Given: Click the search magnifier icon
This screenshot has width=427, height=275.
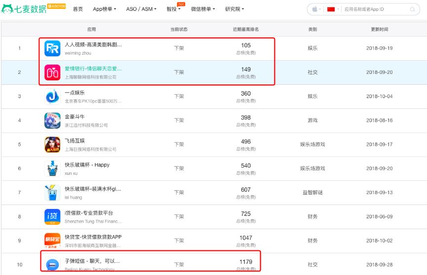Looking at the screenshot, I should 412,9.
